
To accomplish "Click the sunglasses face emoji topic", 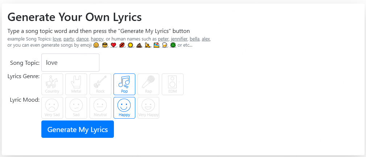I will (105, 45).
